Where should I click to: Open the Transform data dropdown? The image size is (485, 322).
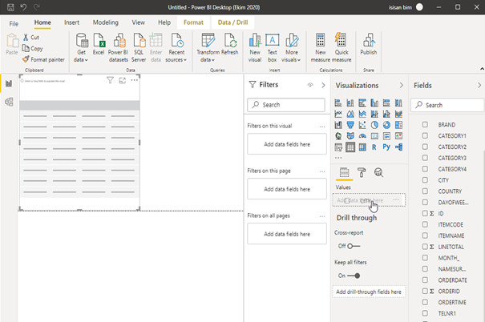pyautogui.click(x=208, y=48)
